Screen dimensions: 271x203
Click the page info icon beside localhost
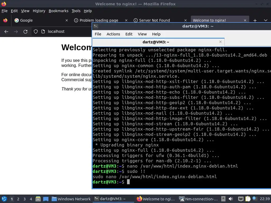pyautogui.click(x=43, y=31)
